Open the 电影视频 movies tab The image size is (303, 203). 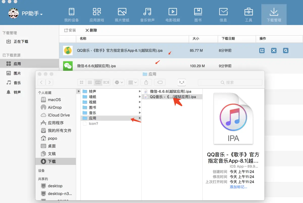click(173, 15)
